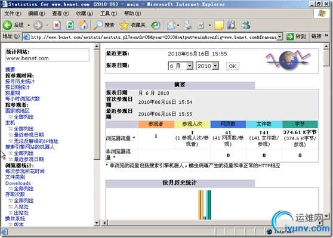Print the page with printer icon
The image size is (333, 238).
tap(187, 25)
